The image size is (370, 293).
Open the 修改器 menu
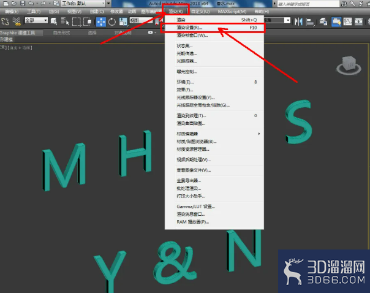coord(116,11)
